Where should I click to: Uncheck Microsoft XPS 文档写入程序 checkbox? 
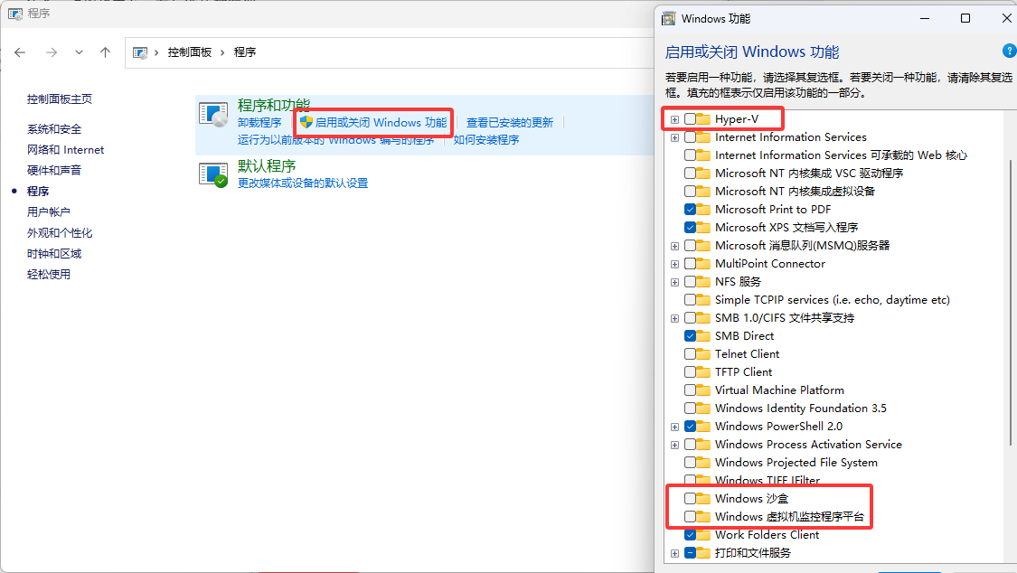click(x=690, y=228)
